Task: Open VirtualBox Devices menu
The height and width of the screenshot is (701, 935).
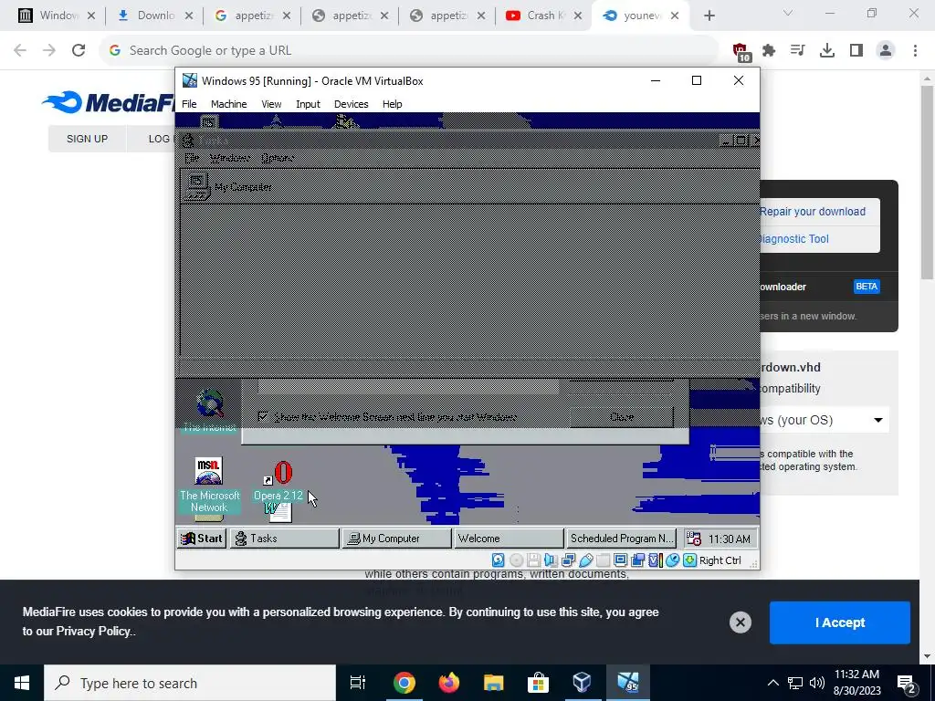Action: click(x=351, y=104)
